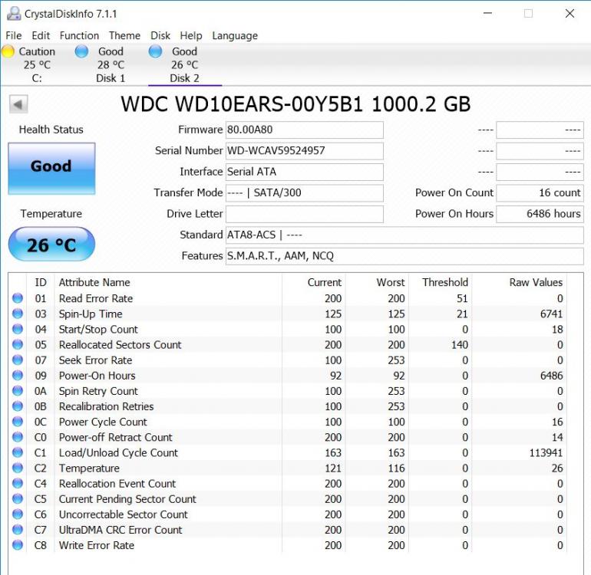Click status icon for Power-off Retract Count row

18,437
